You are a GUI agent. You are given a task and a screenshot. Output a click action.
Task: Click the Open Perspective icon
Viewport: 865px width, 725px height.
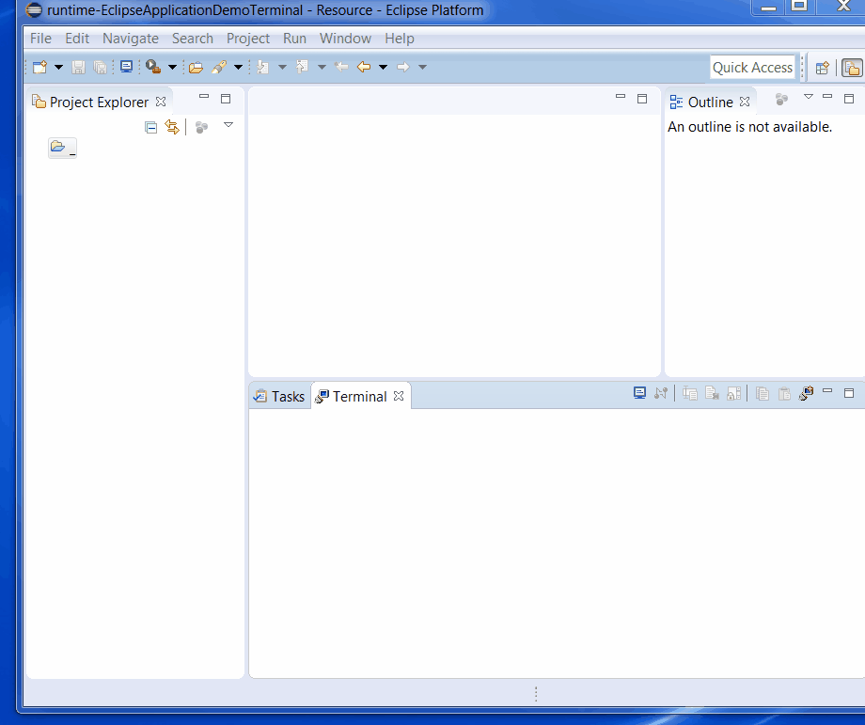point(822,68)
